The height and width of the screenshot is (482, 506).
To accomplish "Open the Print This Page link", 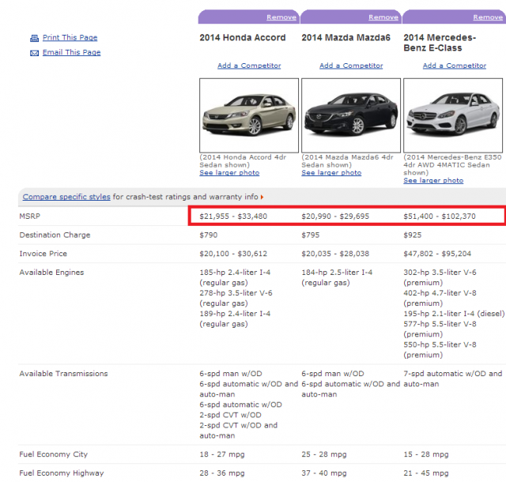I will [x=70, y=37].
